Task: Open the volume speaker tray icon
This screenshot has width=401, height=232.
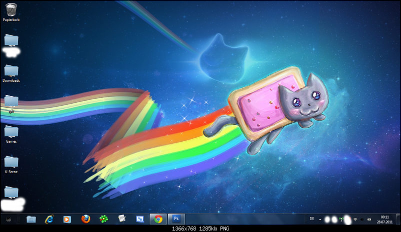Action: coord(362,219)
